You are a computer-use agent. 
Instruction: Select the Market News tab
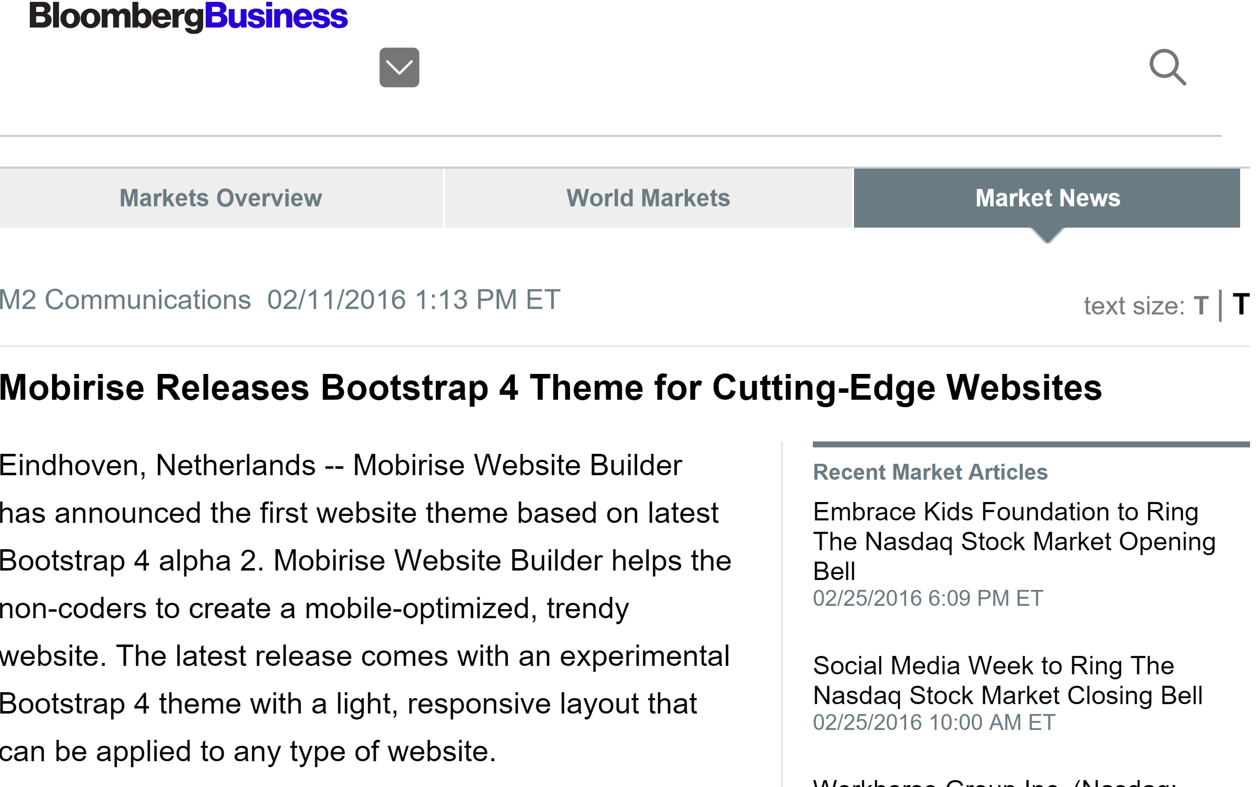pyautogui.click(x=1048, y=198)
